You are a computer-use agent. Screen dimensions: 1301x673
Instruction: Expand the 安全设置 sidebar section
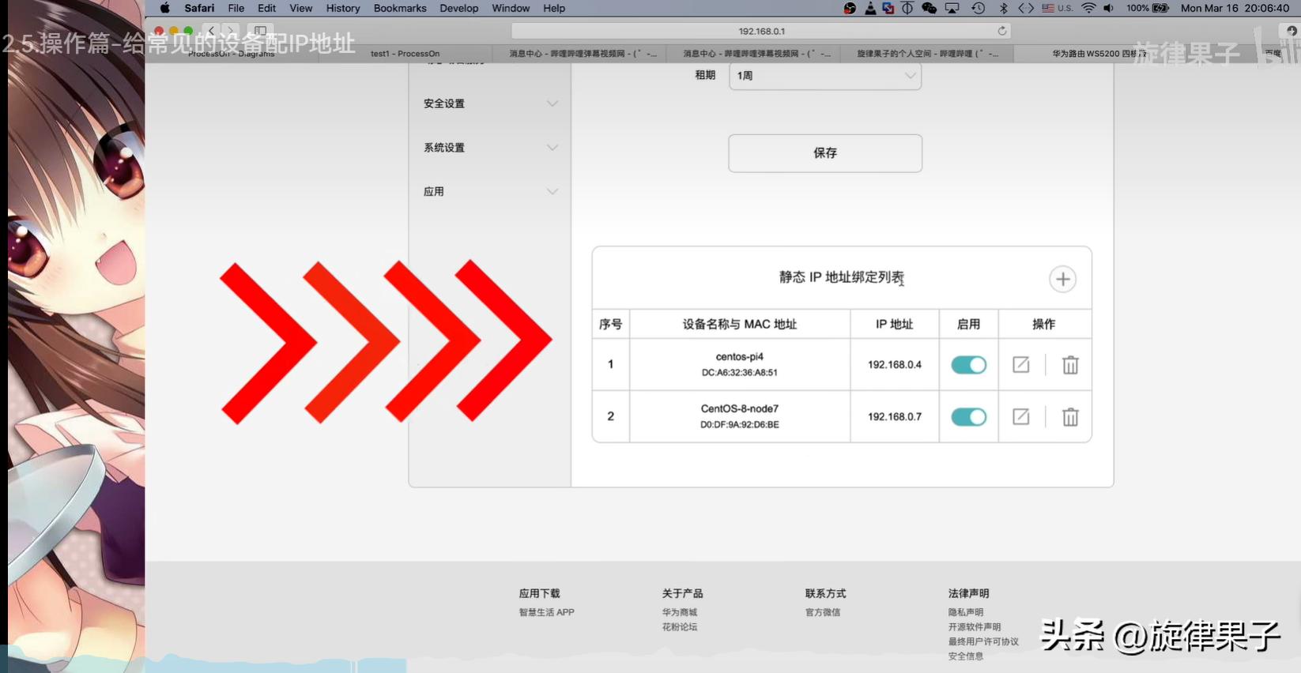(490, 103)
